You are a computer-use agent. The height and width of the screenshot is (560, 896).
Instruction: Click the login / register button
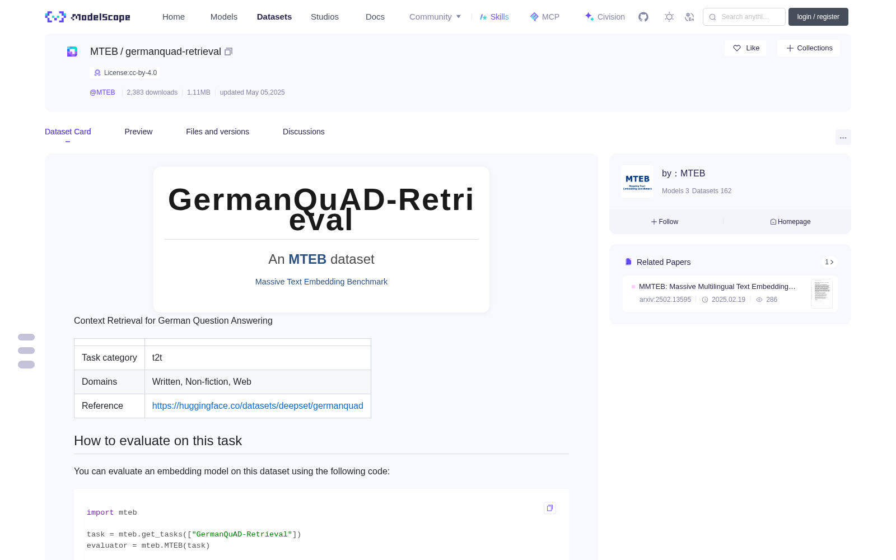coord(818,17)
